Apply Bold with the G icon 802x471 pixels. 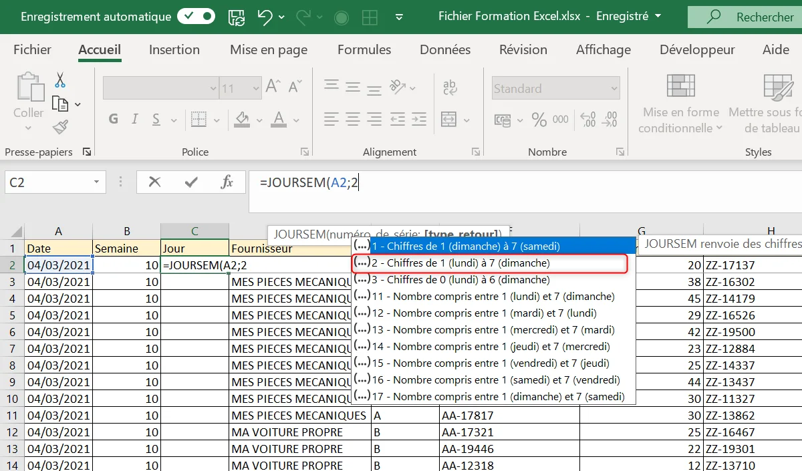coord(114,119)
